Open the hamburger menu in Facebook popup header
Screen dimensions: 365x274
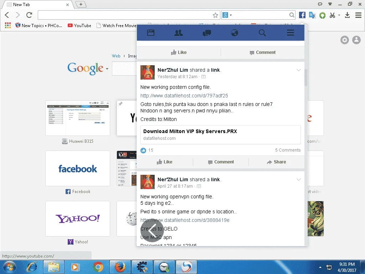click(x=290, y=33)
